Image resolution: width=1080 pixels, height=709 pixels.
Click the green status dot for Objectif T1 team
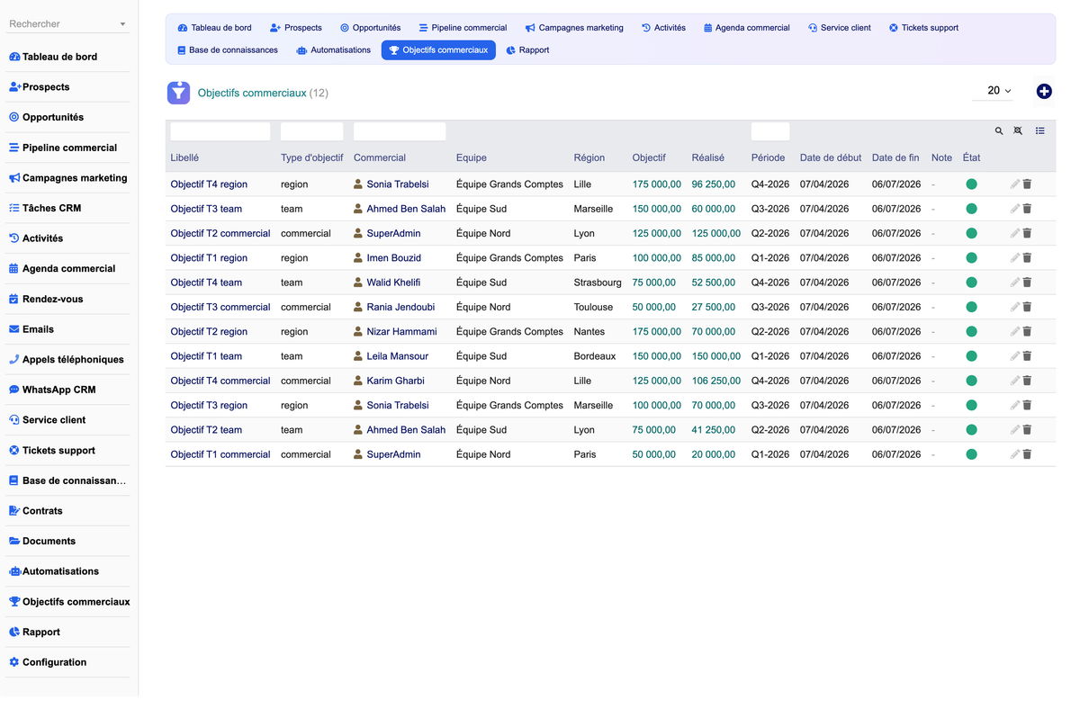pyautogui.click(x=971, y=356)
